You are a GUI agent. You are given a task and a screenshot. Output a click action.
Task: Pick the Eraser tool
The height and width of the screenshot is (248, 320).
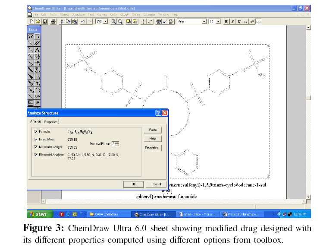[x=37, y=43]
